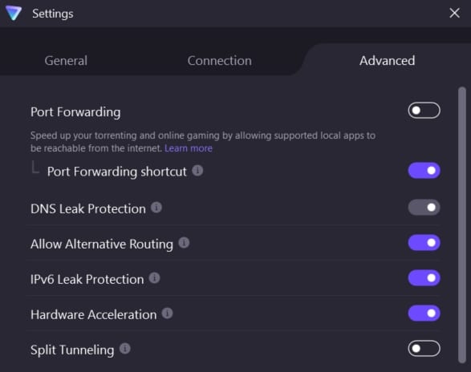Toggle the DNS Leak Protection switch
Image resolution: width=471 pixels, height=372 pixels.
424,208
